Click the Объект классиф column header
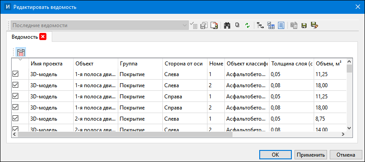 pyautogui.click(x=247, y=64)
